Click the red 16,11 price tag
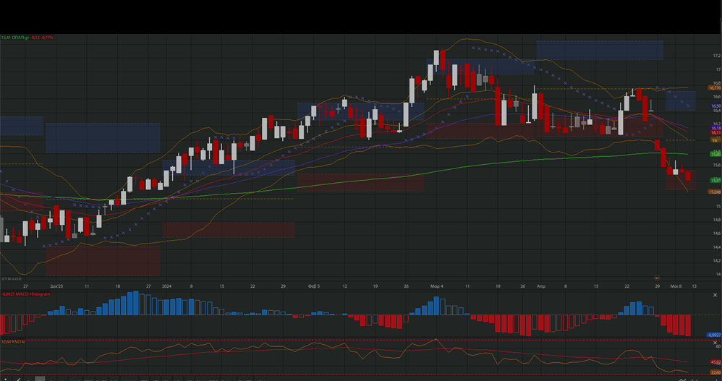722x381 pixels. pos(715,133)
